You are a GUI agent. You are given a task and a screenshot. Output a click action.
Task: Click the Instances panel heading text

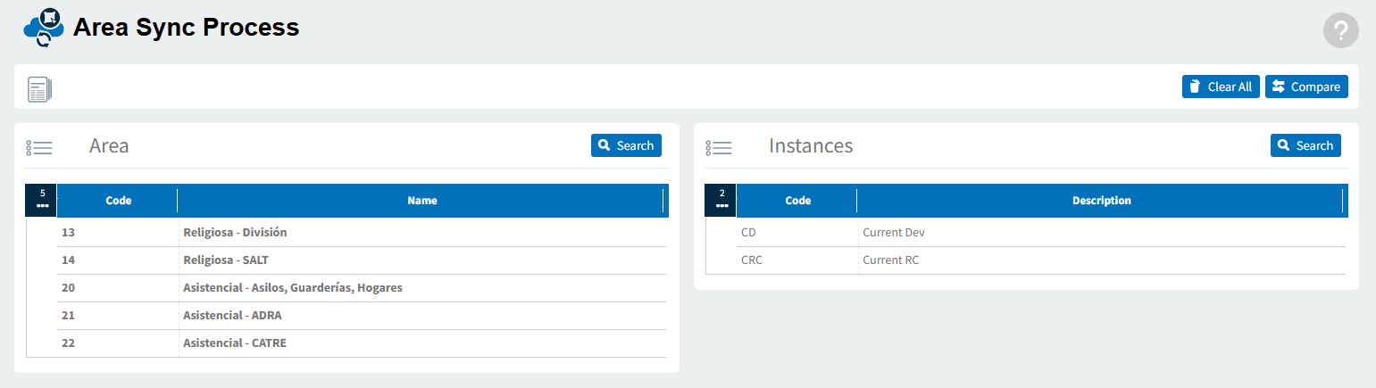[811, 145]
